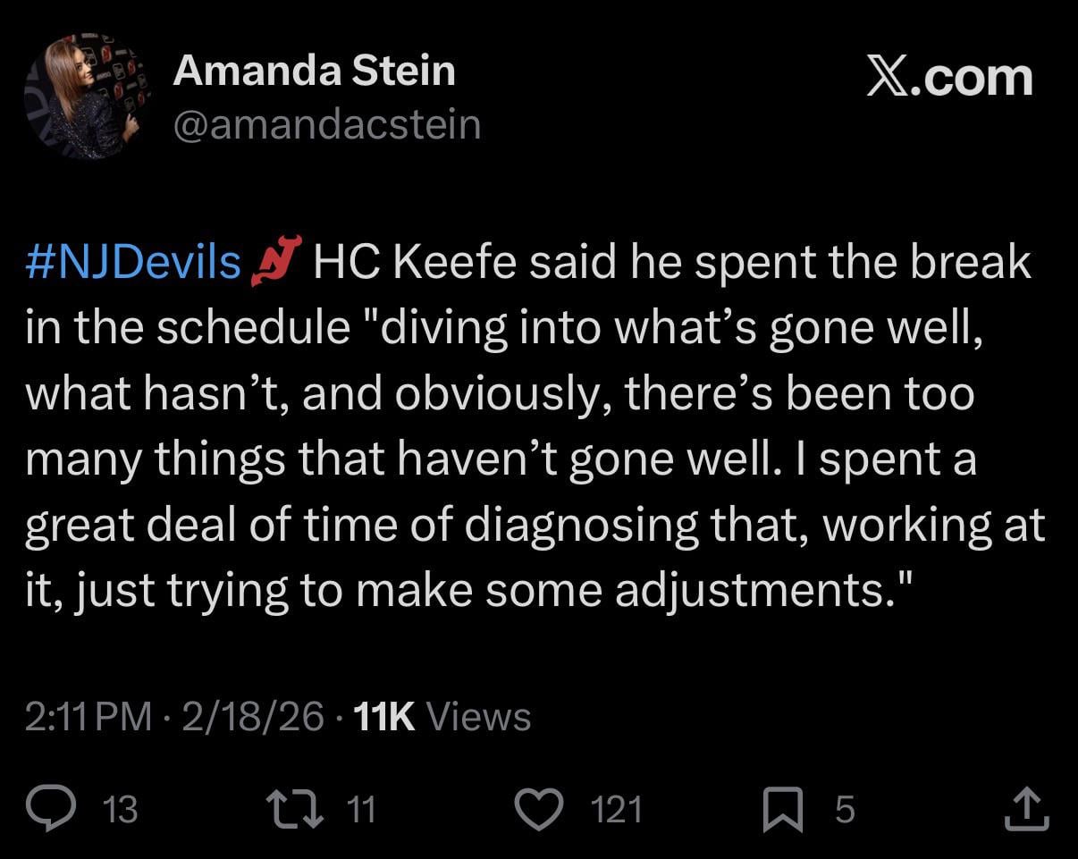
Task: Click the 2/18/26 post date
Action: click(x=252, y=717)
